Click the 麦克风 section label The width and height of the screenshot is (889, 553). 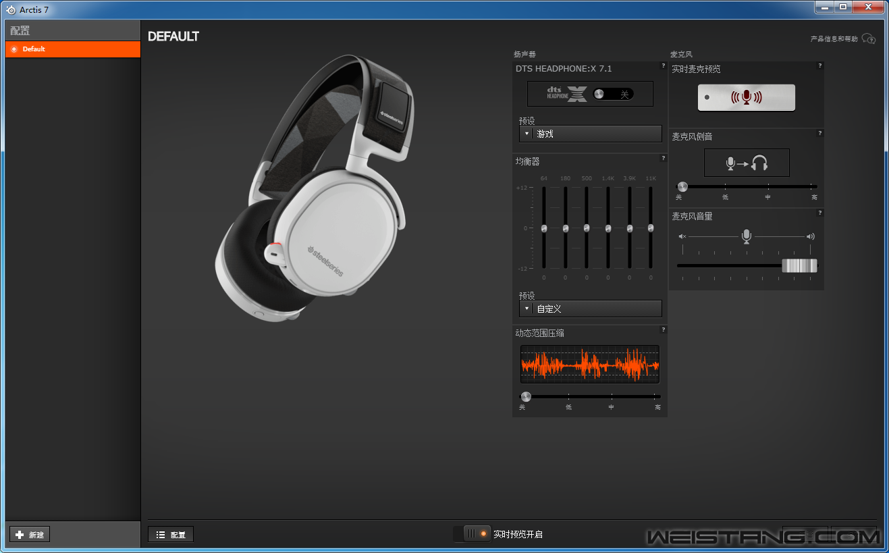tap(681, 54)
